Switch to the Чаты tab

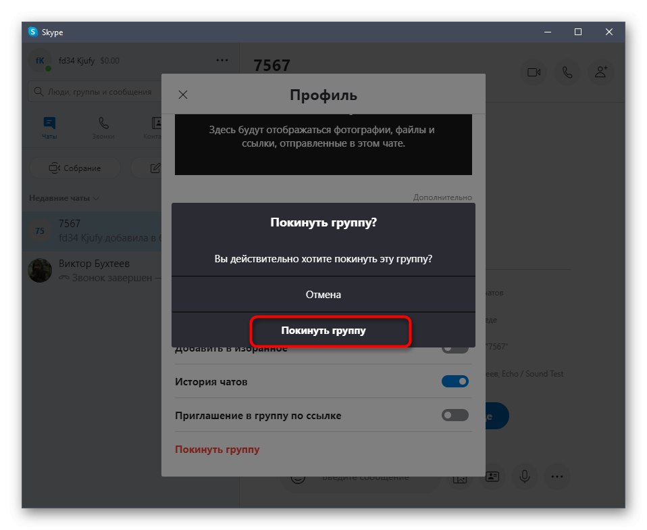pyautogui.click(x=49, y=128)
